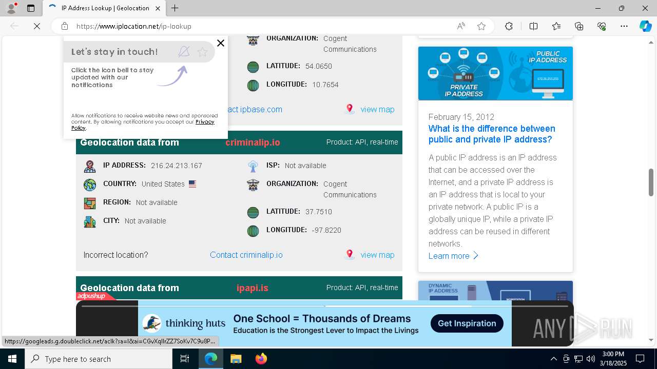The width and height of the screenshot is (657, 369).
Task: Open Task View from taskbar
Action: [185, 359]
